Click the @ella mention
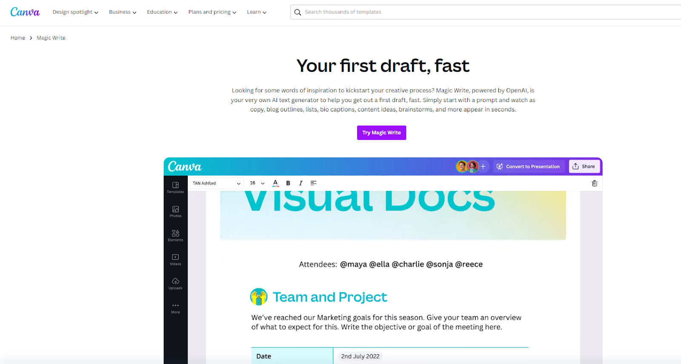Image resolution: width=681 pixels, height=364 pixels. pos(379,264)
